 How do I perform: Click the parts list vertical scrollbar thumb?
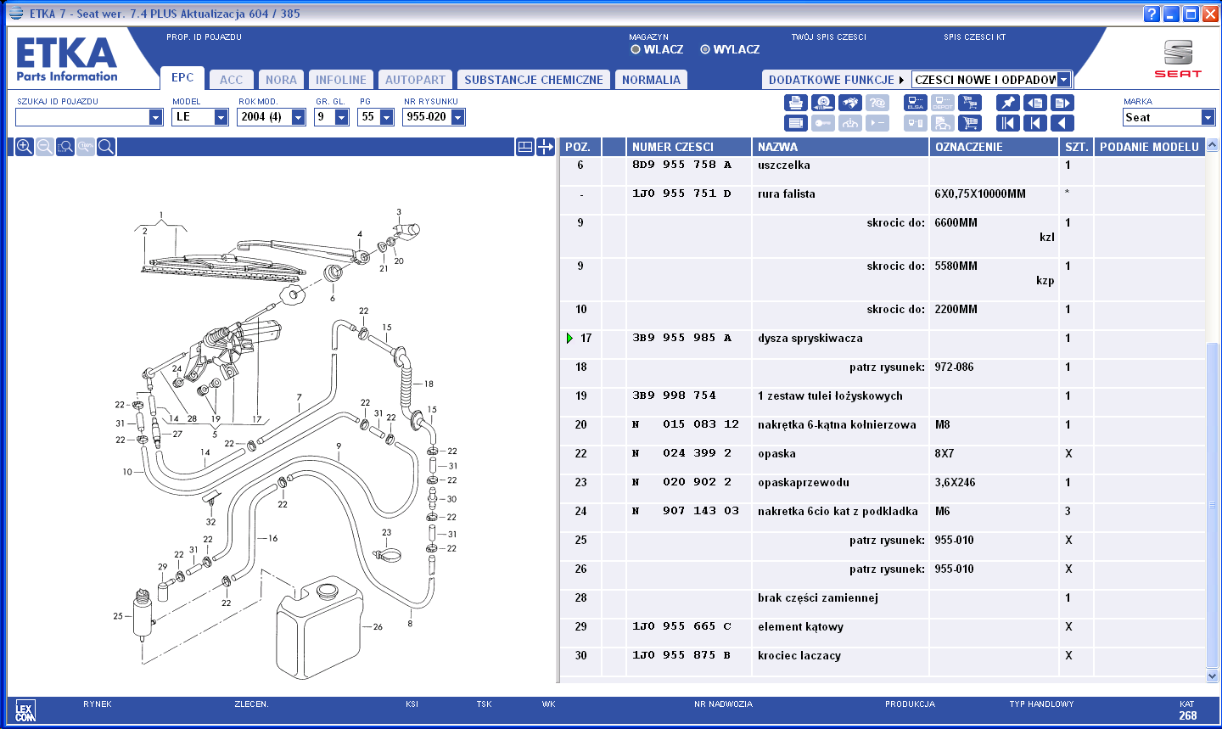[x=1212, y=505]
